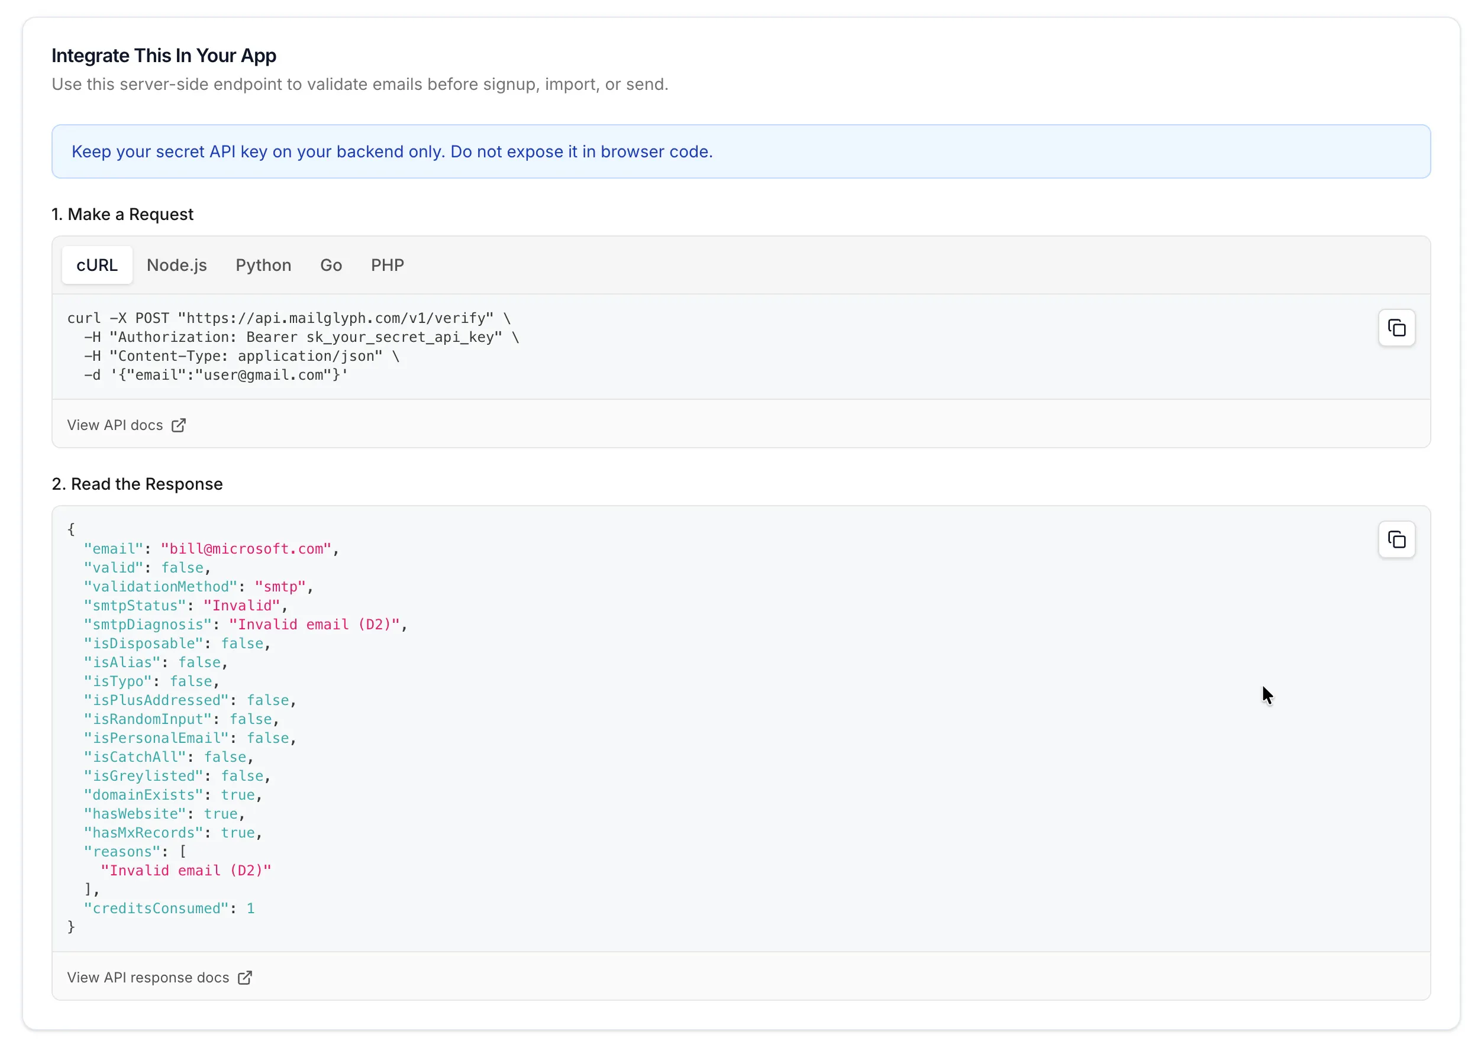Click external-link icon beside View API docs
This screenshot has width=1484, height=1054.
coord(179,425)
